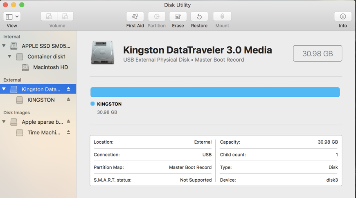The height and width of the screenshot is (198, 356).
Task: Select Kingston Data... external disk row
Action: pos(38,89)
